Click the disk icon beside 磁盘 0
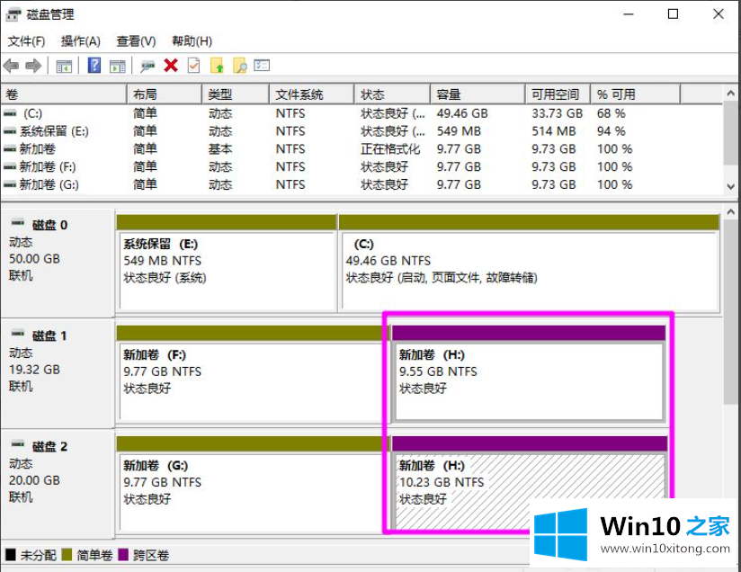 click(18, 222)
